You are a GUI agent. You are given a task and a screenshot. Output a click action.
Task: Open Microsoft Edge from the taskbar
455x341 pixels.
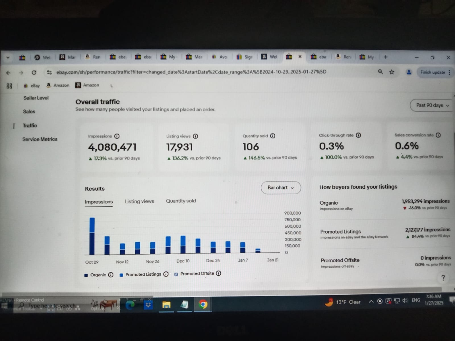130,305
